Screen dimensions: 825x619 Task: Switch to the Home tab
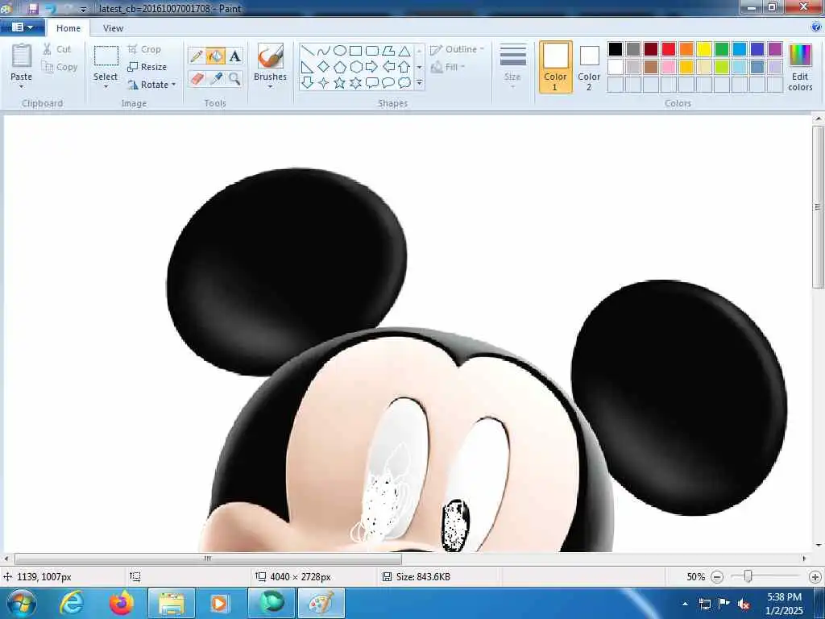(x=68, y=28)
